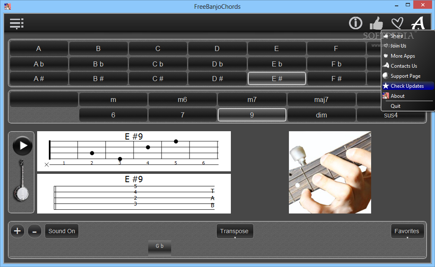This screenshot has width=435, height=267.
Task: Select Share from the menu
Action: click(x=407, y=36)
